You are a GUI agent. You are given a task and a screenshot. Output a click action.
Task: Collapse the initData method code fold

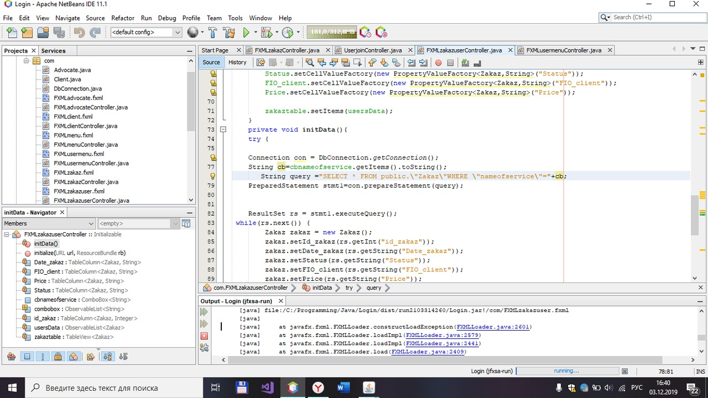pos(223,129)
